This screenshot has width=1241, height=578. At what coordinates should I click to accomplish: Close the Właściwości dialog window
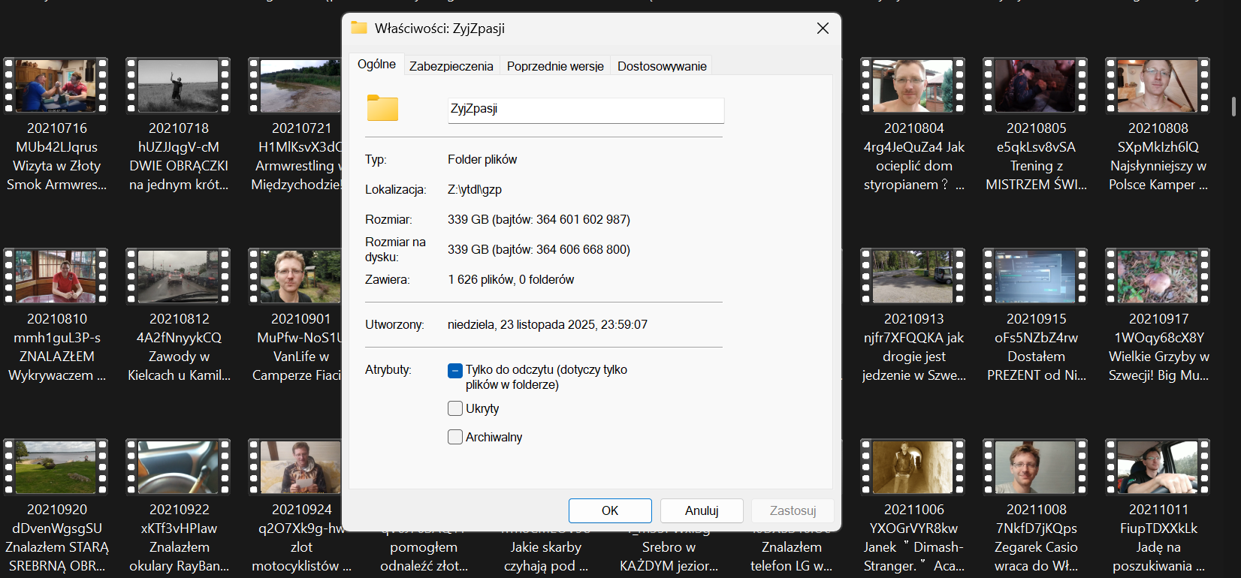coord(823,29)
